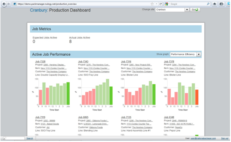This screenshot has height=142, width=231.
Task: Open the Job 7119 link
Action: pos(40,117)
